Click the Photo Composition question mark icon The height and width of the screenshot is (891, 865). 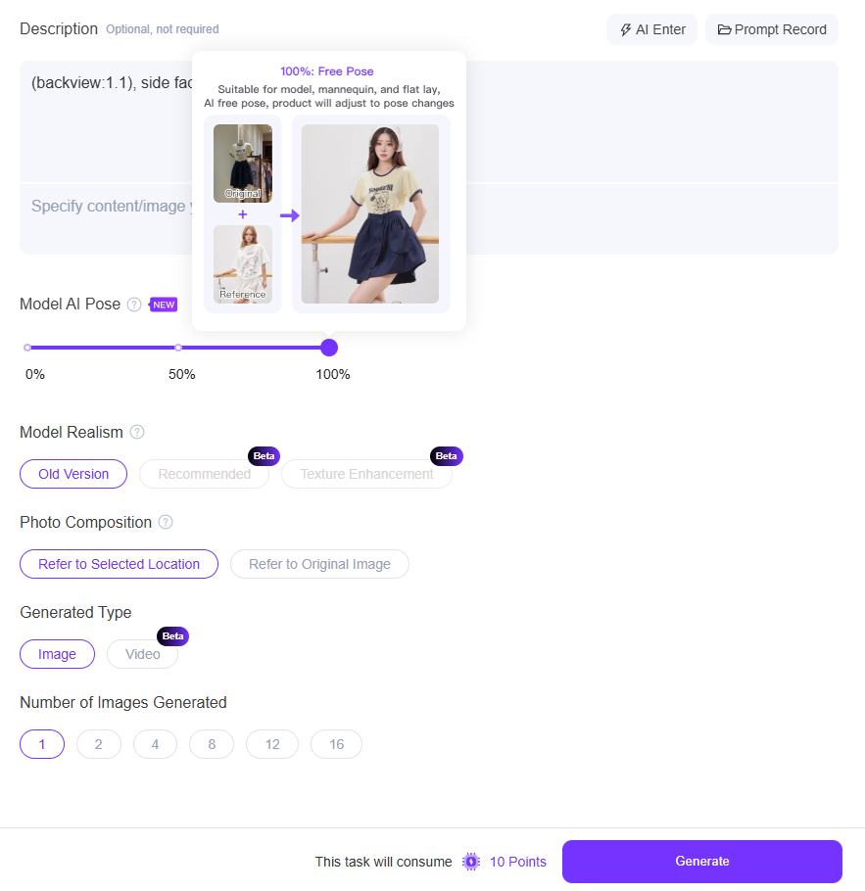tap(166, 522)
